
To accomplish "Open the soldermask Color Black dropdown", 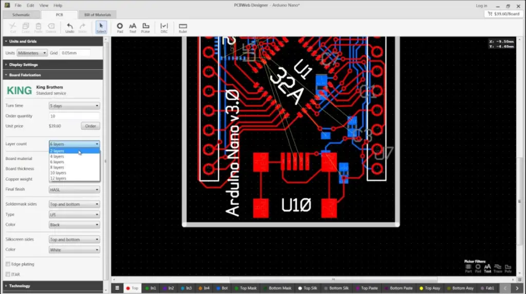I will point(74,225).
